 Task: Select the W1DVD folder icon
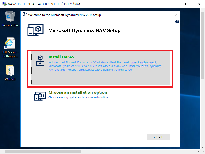(x=10, y=73)
